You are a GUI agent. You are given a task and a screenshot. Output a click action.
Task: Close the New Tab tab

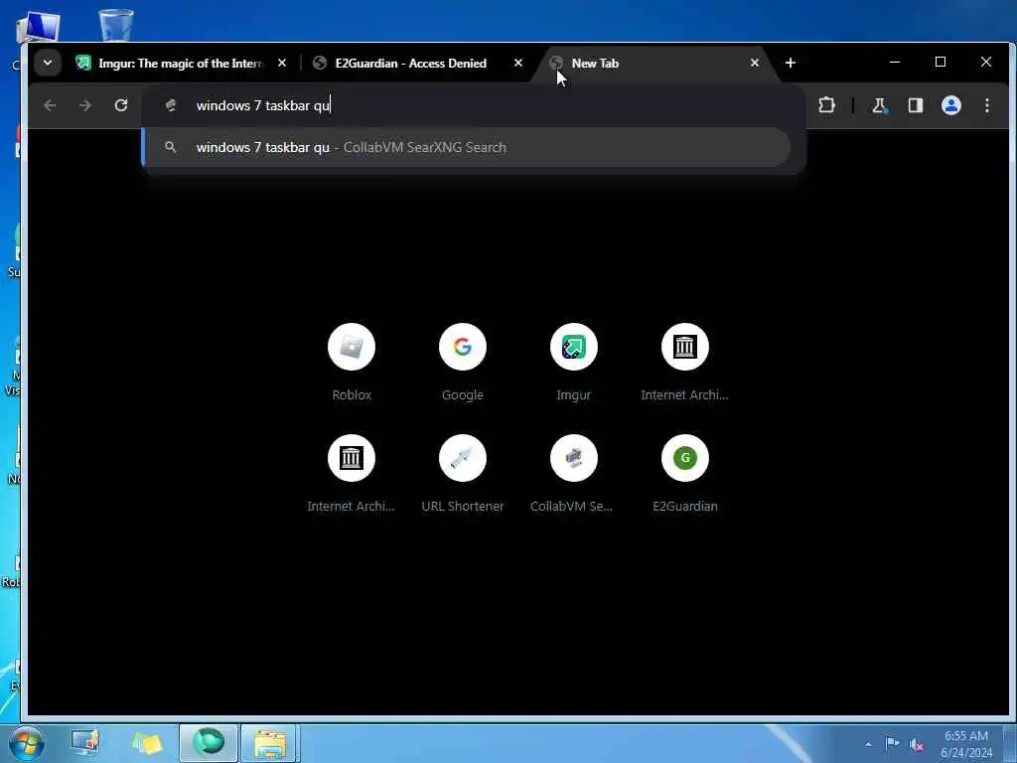(755, 63)
